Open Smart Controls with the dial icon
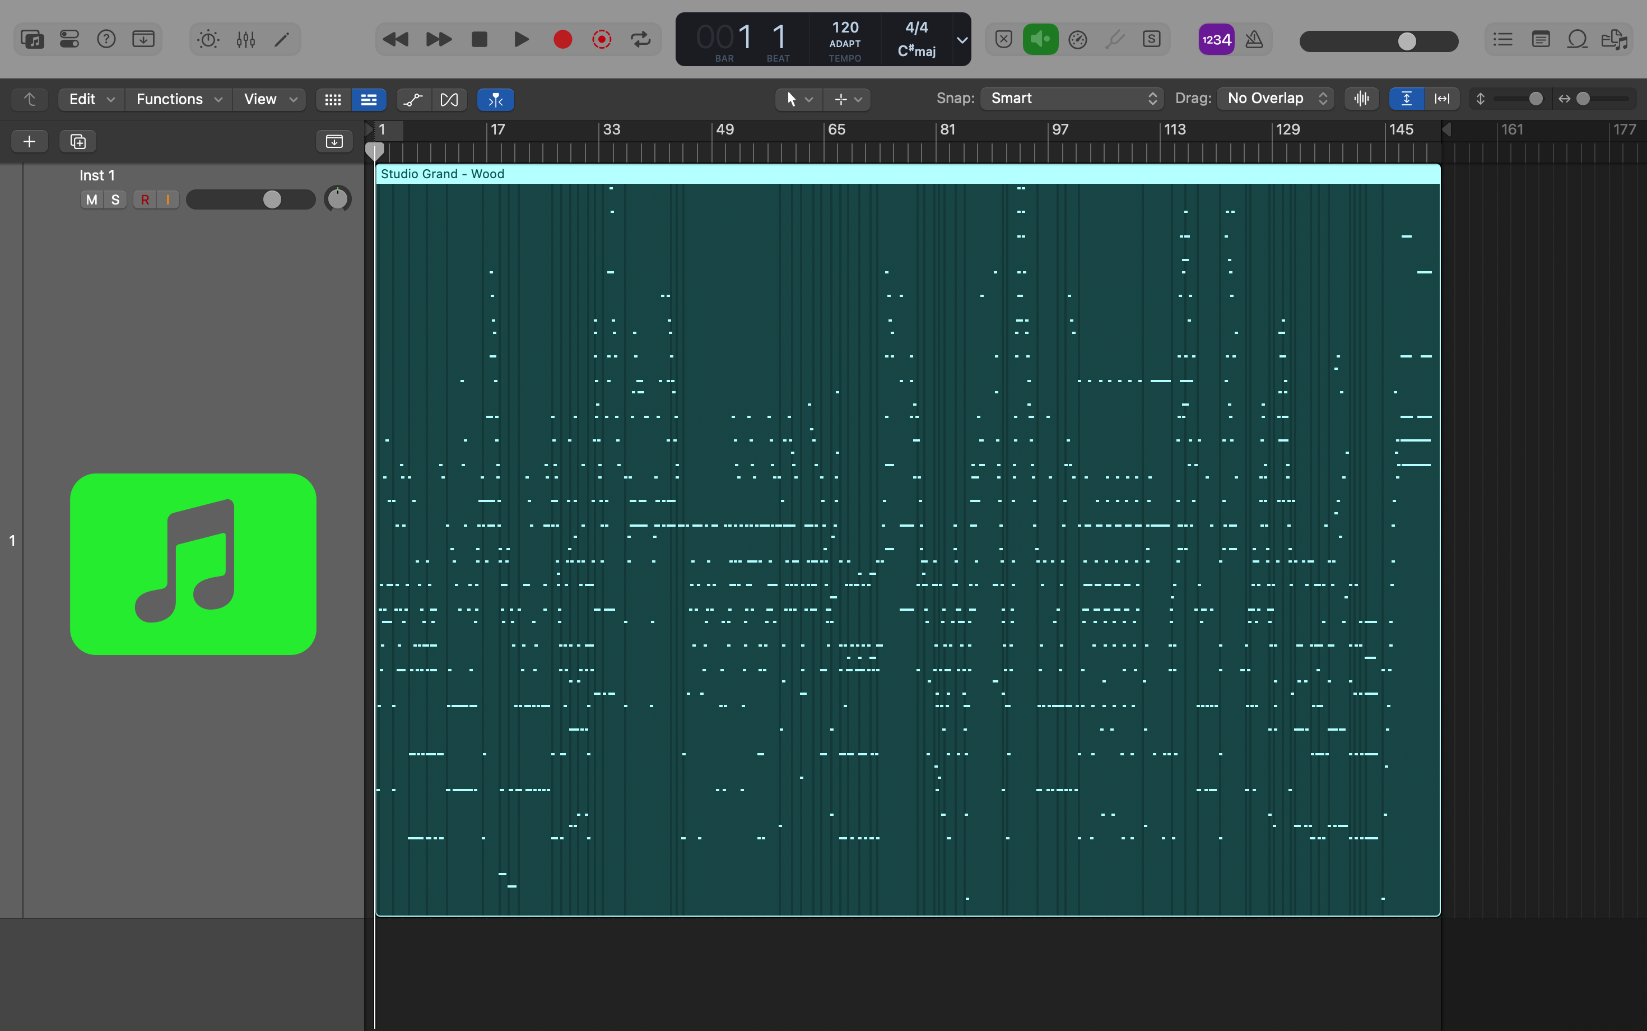Image resolution: width=1647 pixels, height=1031 pixels. pyautogui.click(x=208, y=40)
